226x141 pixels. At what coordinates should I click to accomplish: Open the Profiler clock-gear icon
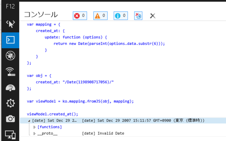11,103
